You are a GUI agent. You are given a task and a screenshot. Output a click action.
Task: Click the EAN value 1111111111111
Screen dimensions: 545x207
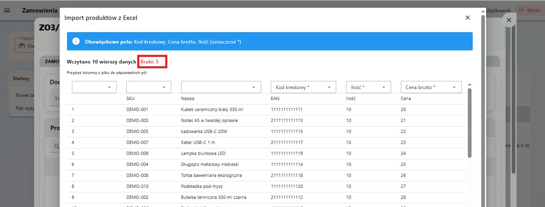[287, 109]
